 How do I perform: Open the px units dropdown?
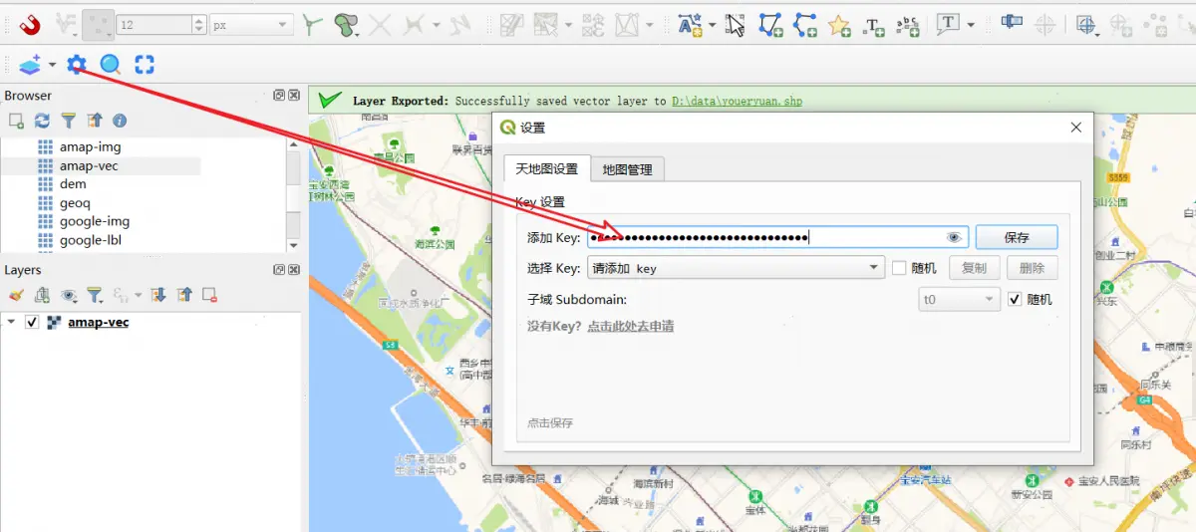[252, 24]
